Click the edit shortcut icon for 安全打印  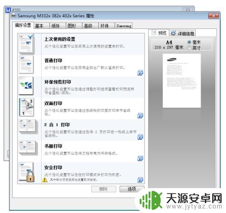click(140, 180)
